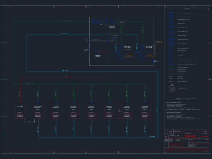Click the orange Ar de Condensação legend line

point(170,74)
